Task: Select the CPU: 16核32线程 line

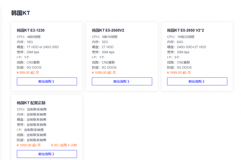Action: click(x=181, y=37)
